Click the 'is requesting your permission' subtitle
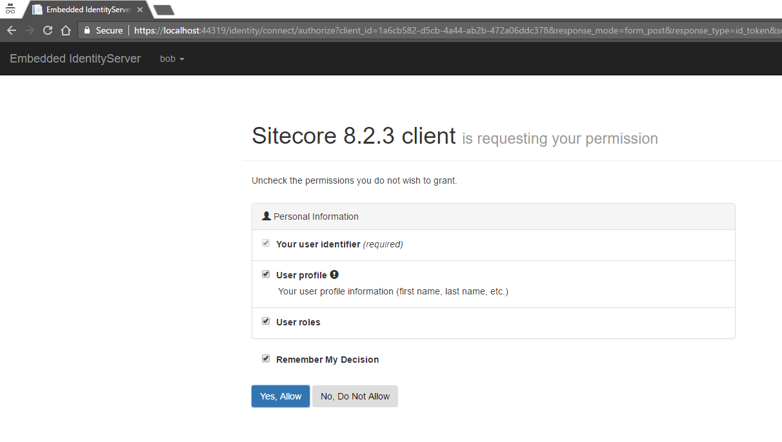The image size is (782, 442). [560, 139]
